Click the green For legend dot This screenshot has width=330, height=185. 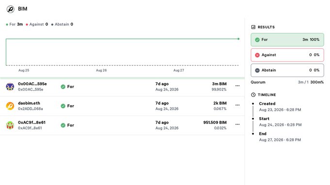point(7,25)
